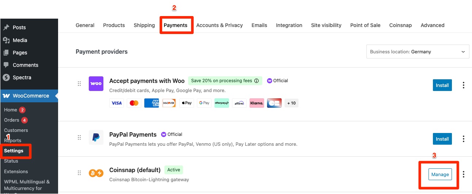
Task: Open the Business location dropdown
Action: (418, 52)
